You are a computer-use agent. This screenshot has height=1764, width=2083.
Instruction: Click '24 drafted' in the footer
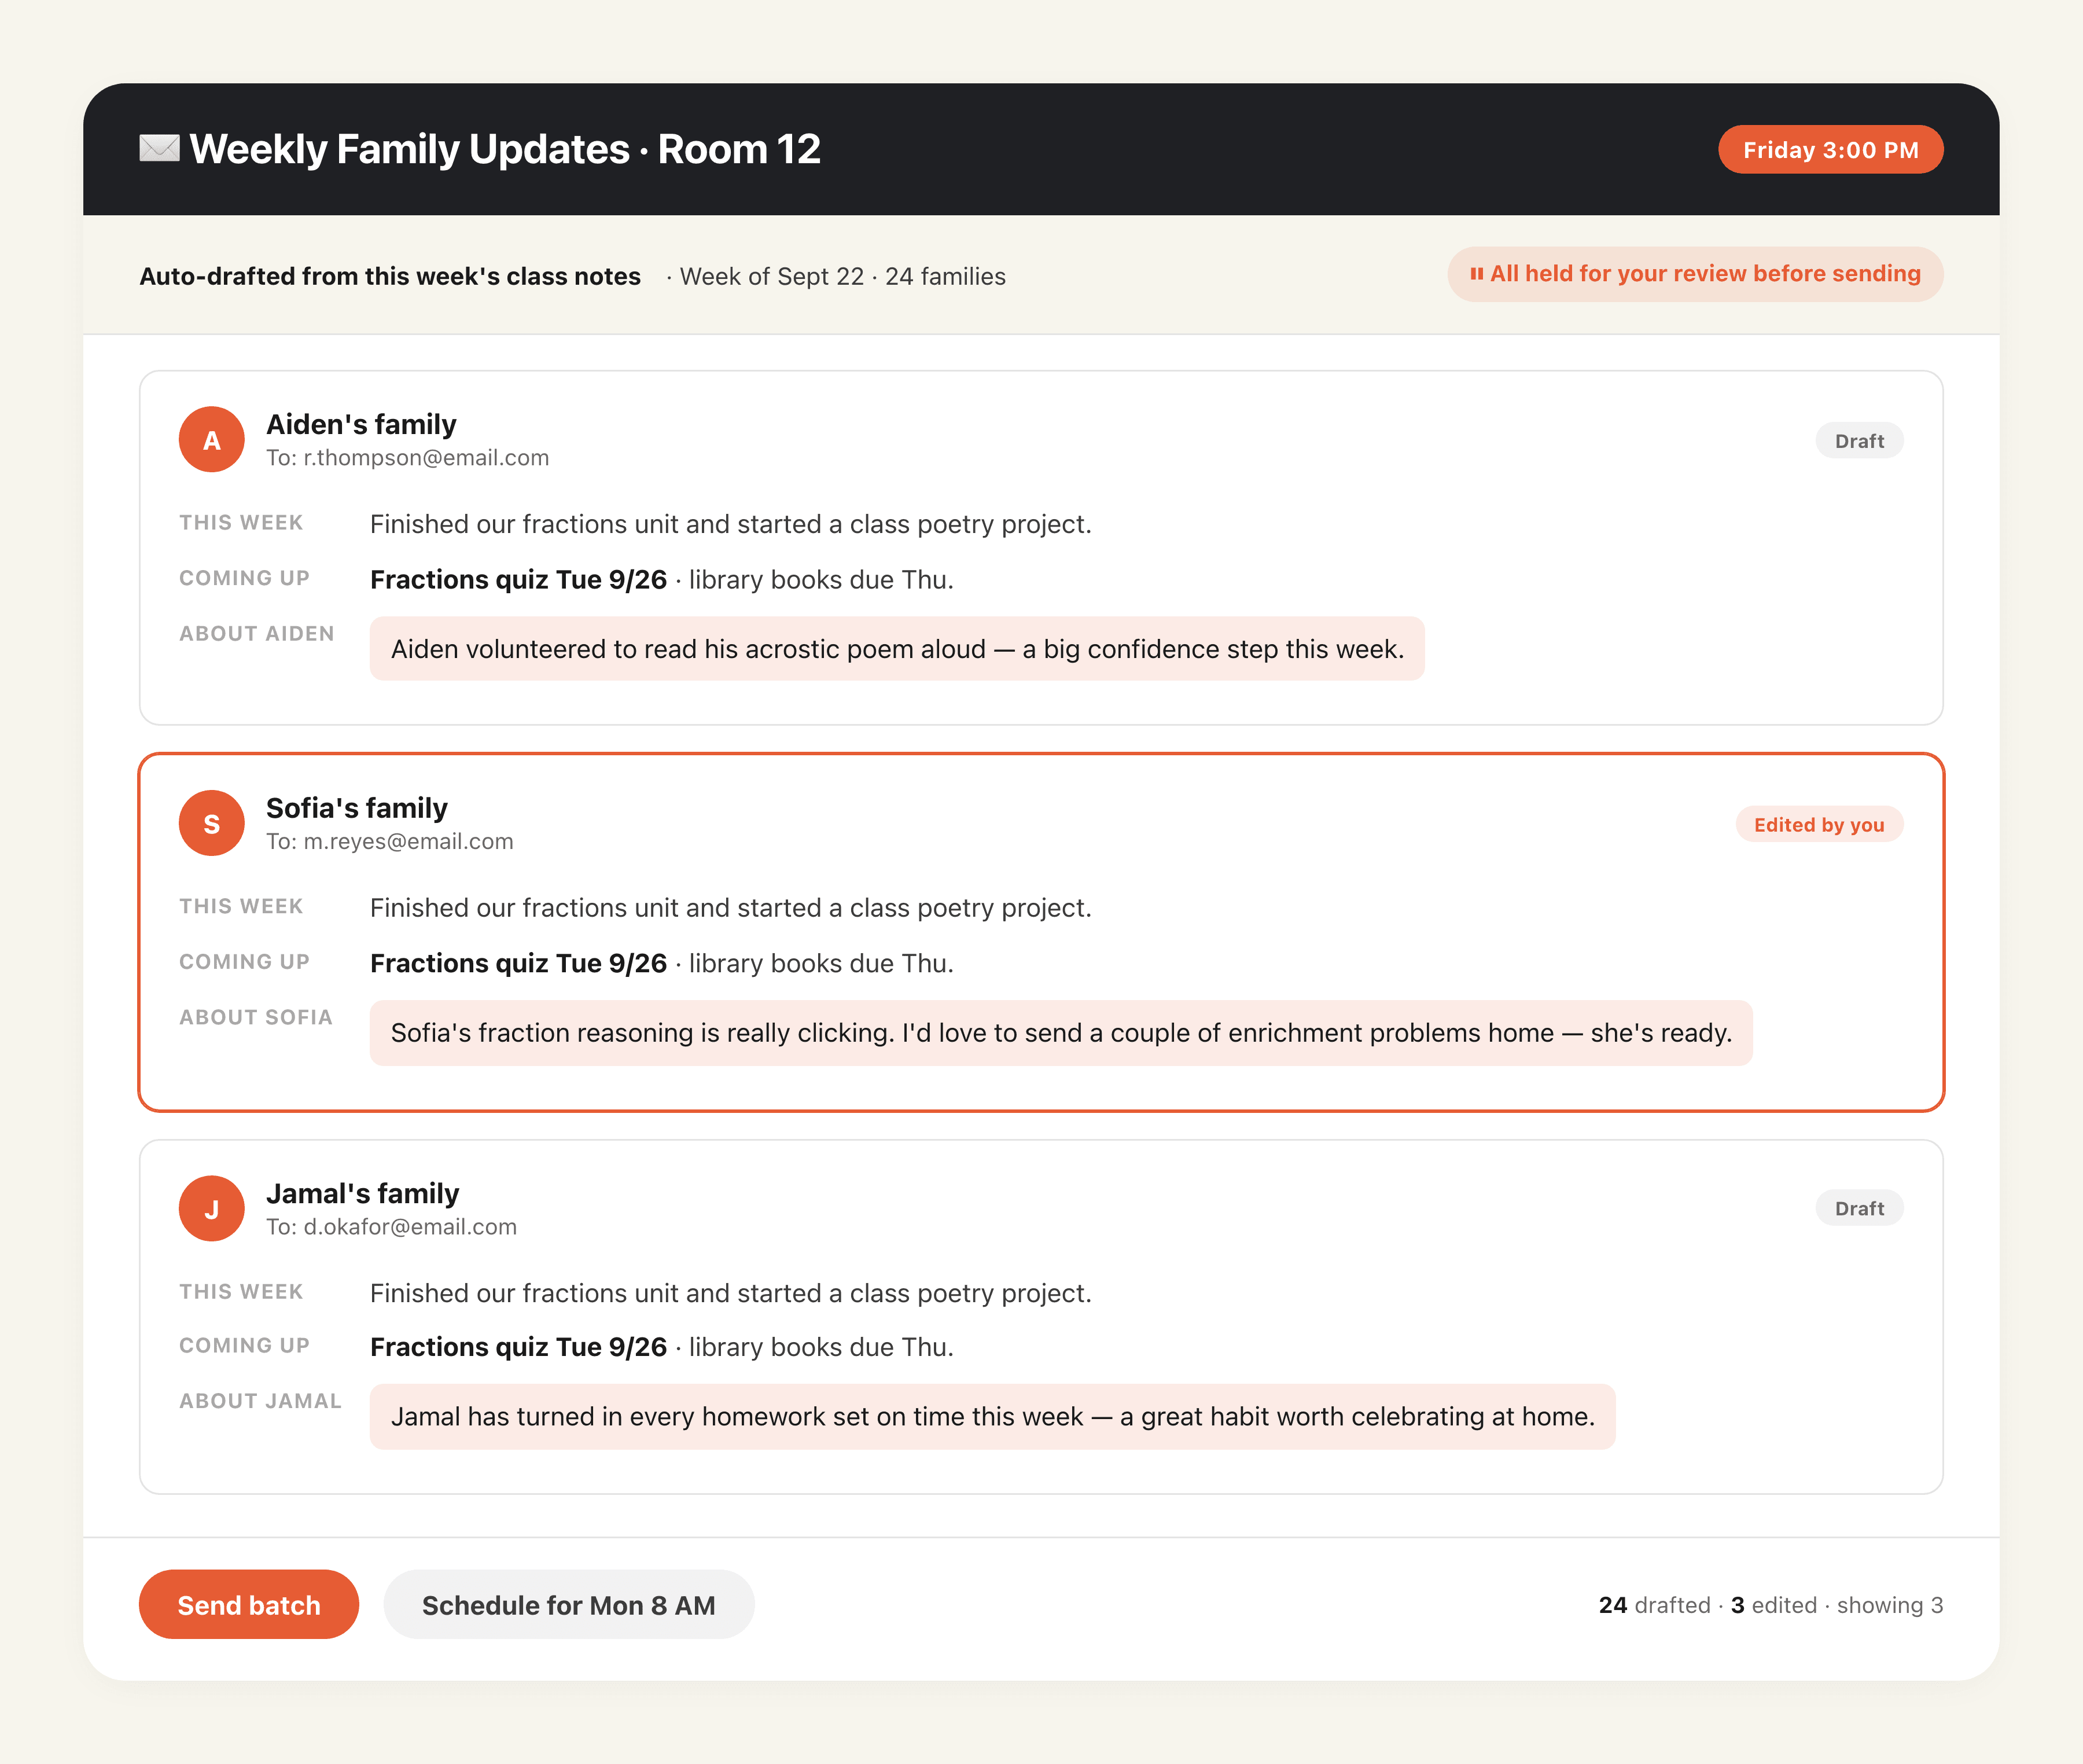1654,1605
